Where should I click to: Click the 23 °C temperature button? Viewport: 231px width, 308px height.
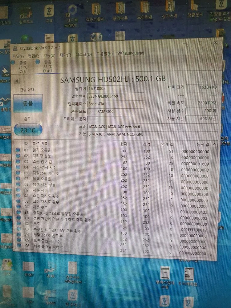pos(28,130)
